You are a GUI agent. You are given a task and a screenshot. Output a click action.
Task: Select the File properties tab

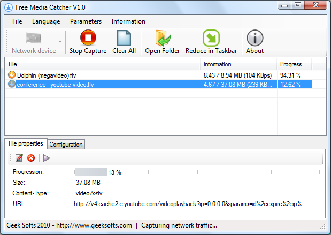click(x=26, y=144)
